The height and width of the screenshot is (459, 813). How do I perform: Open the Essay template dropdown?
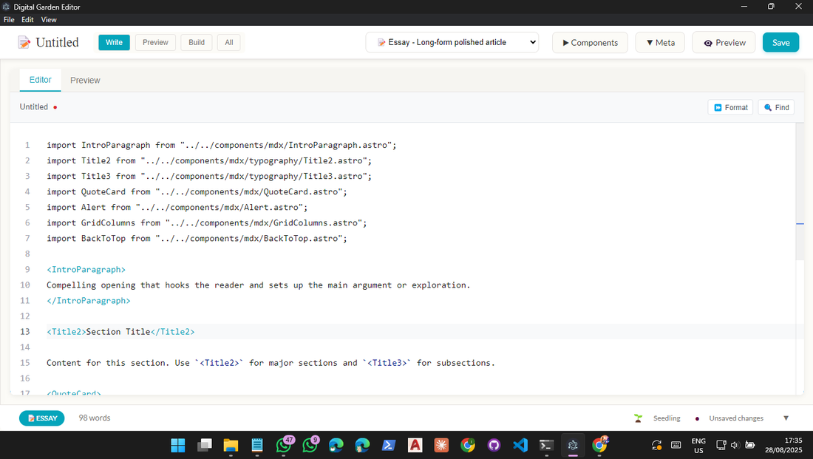point(452,42)
